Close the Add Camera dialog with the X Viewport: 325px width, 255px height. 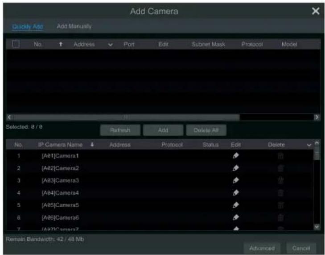click(316, 11)
